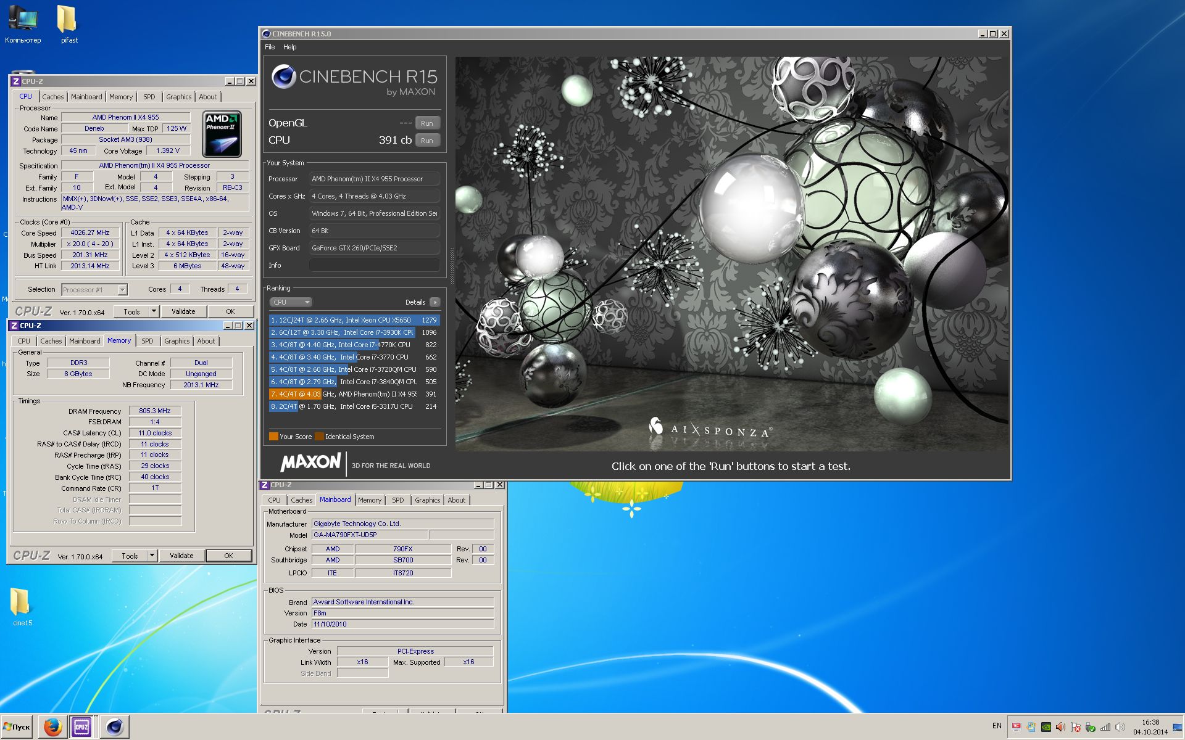
Task: Open the Processor #1 selection dropdown
Action: point(94,289)
